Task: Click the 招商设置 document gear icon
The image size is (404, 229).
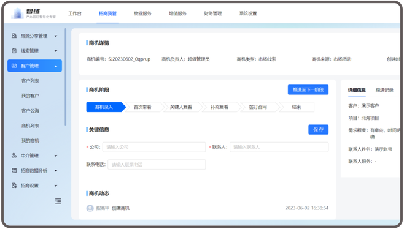Action: click(x=14, y=186)
